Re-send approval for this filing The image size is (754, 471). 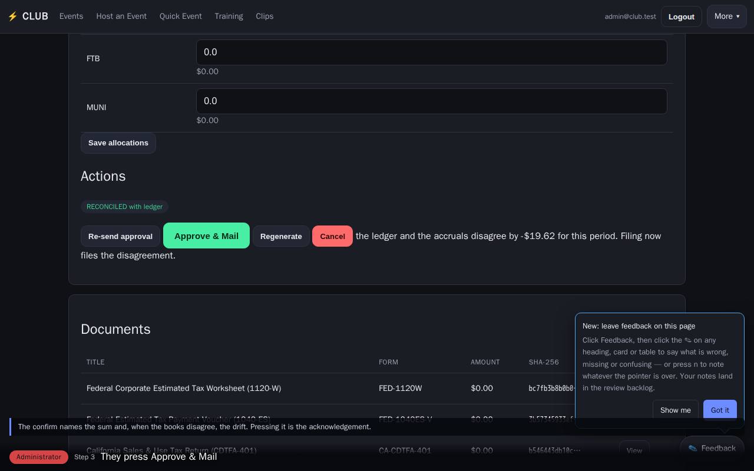(x=120, y=236)
